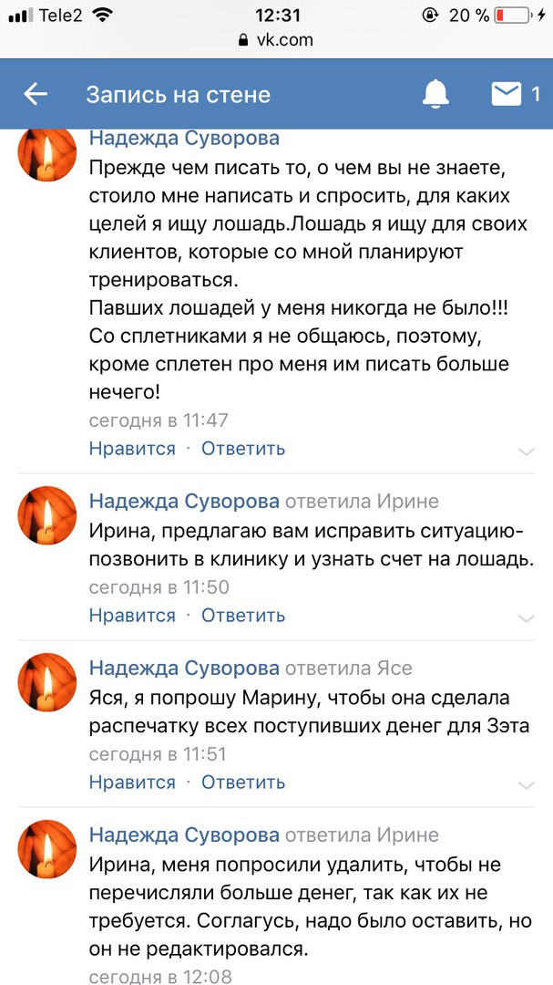Like the comment posted at 11:47
The height and width of the screenshot is (985, 553).
click(x=132, y=448)
